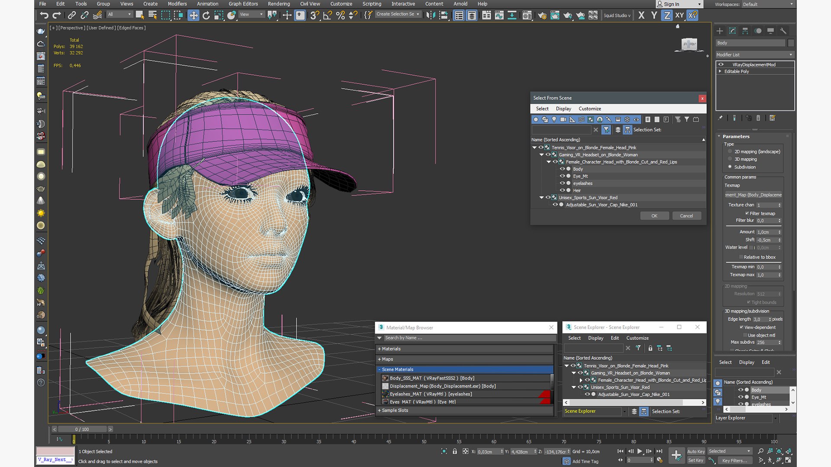
Task: Click the Set Key button
Action: (x=696, y=461)
